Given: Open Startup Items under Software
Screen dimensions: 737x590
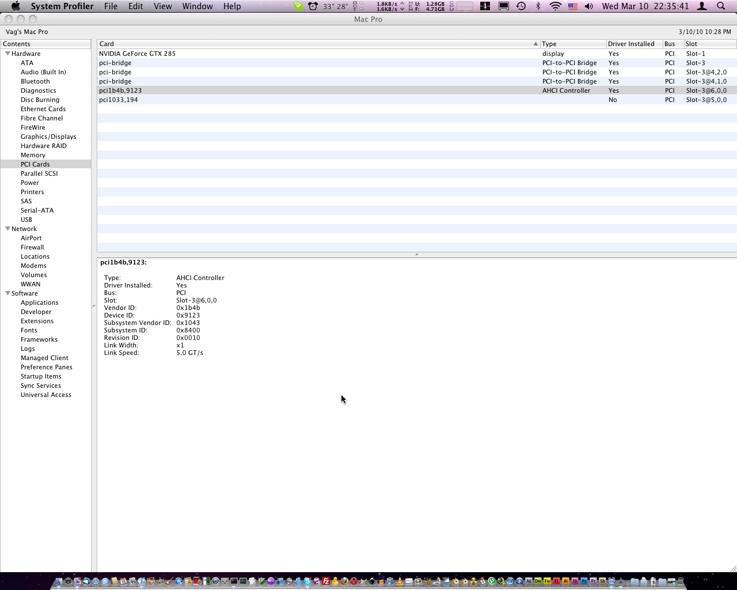Looking at the screenshot, I should (x=41, y=376).
